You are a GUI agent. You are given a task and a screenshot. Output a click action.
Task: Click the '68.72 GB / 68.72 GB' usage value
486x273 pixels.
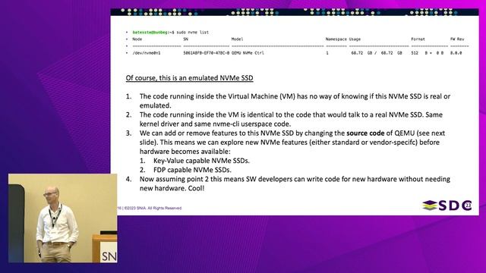[x=377, y=53]
